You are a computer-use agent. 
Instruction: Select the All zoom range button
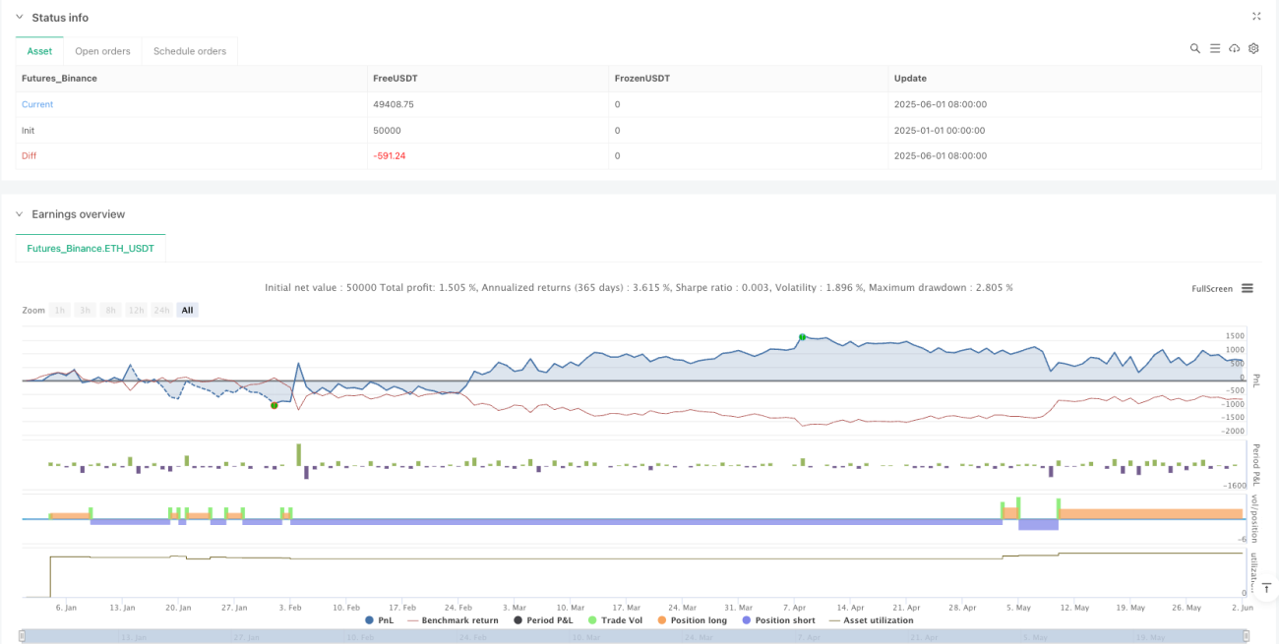coord(187,310)
